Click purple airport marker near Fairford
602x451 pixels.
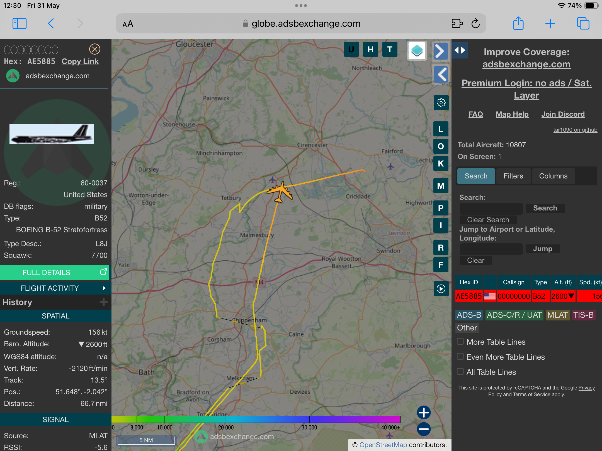(x=391, y=166)
